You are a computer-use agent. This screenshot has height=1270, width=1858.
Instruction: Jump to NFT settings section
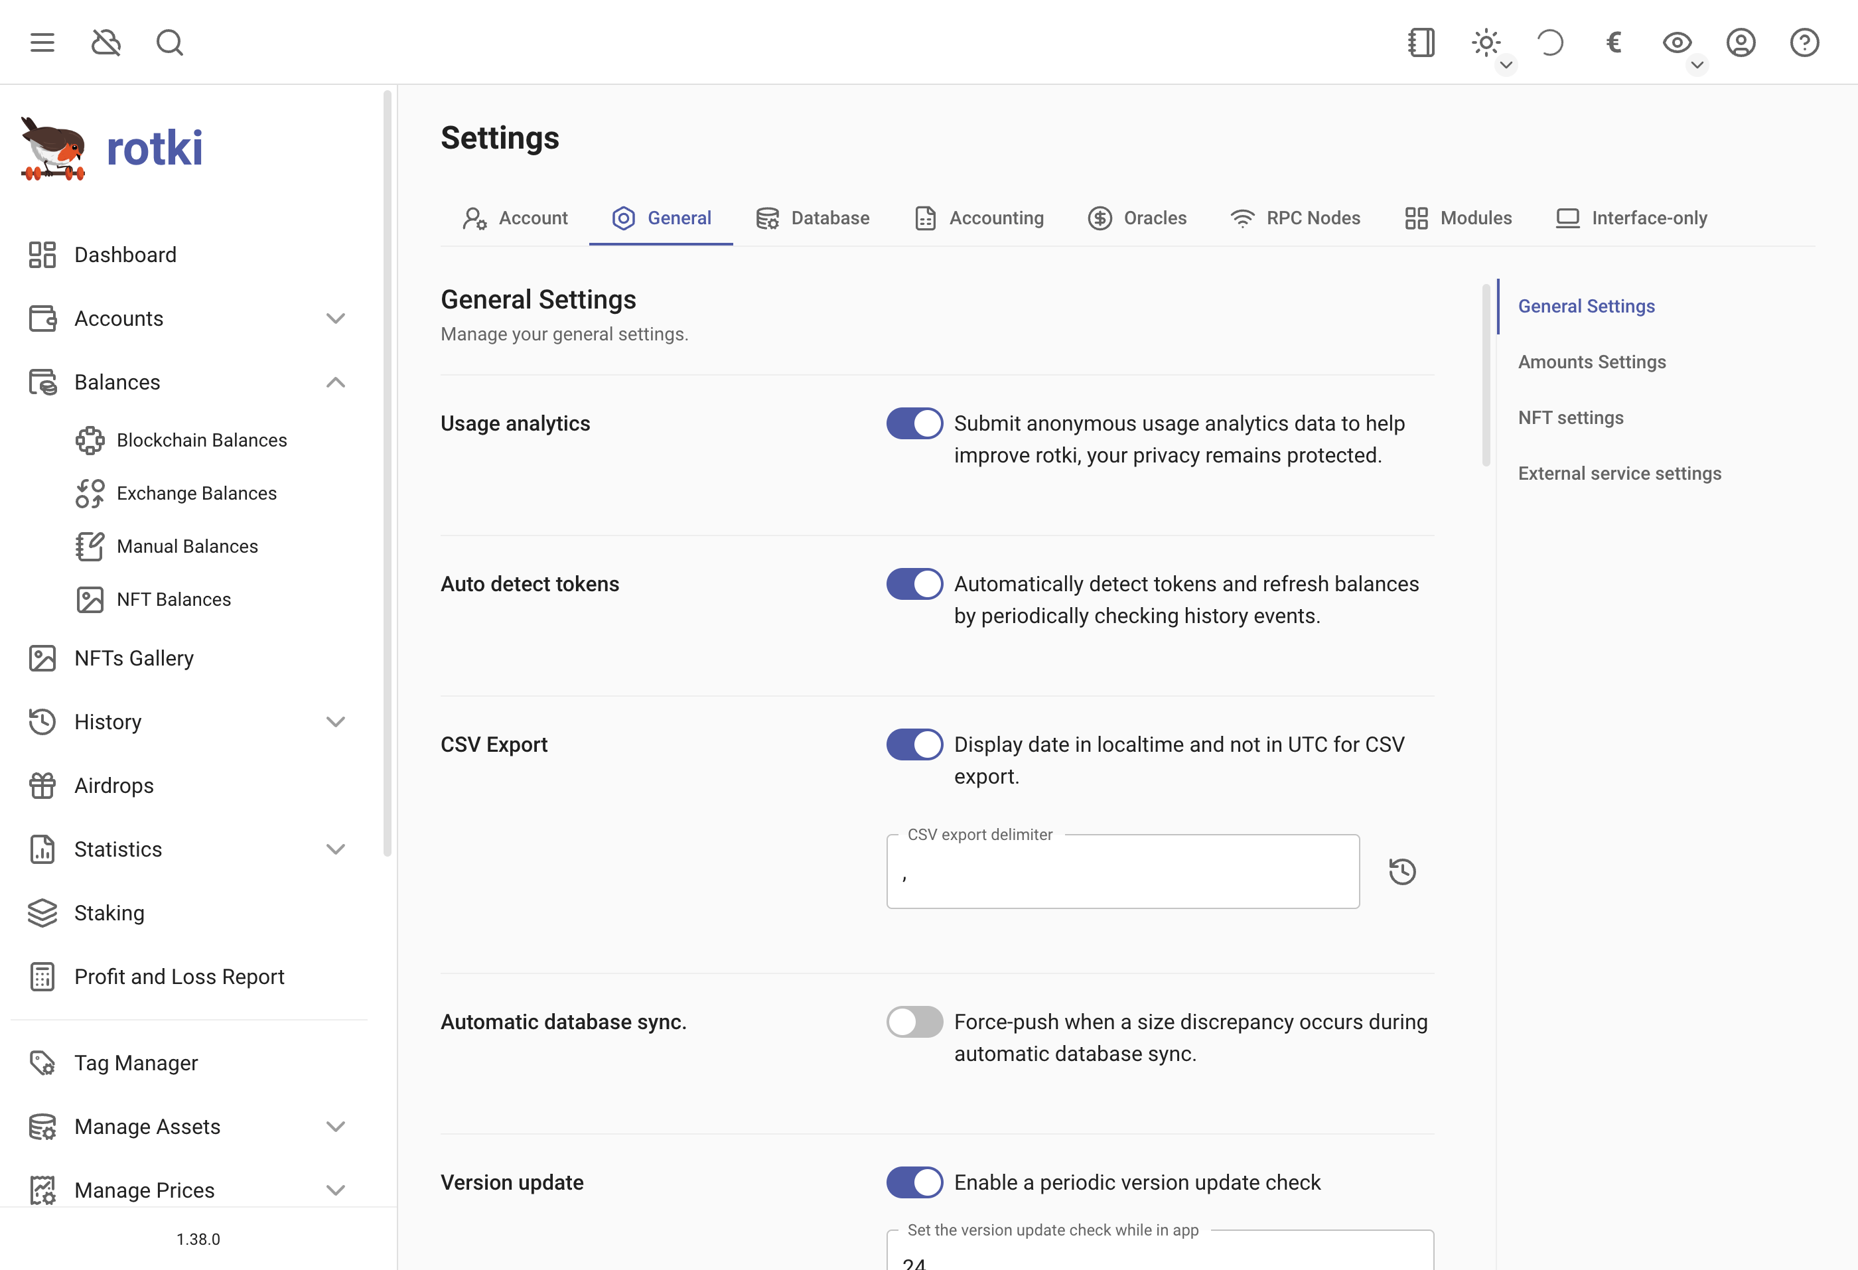pyautogui.click(x=1570, y=418)
